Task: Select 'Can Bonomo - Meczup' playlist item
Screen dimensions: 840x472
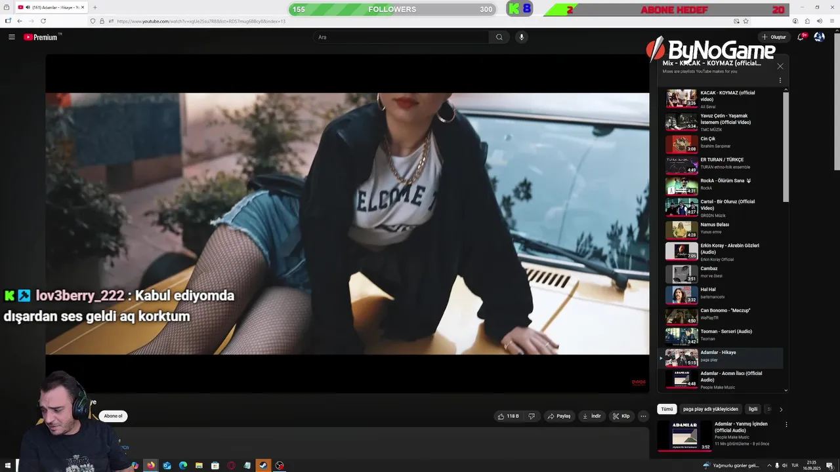Action: tap(721, 316)
